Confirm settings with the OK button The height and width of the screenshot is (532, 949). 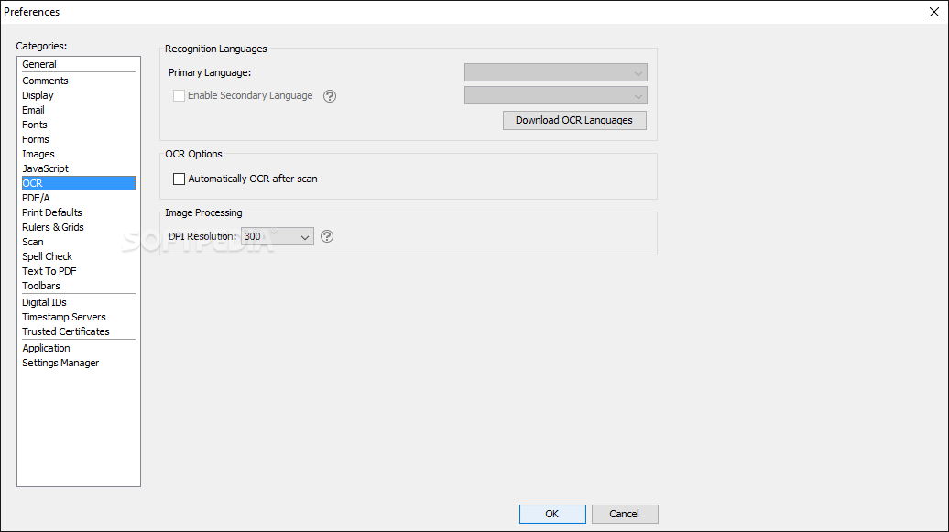pyautogui.click(x=552, y=514)
